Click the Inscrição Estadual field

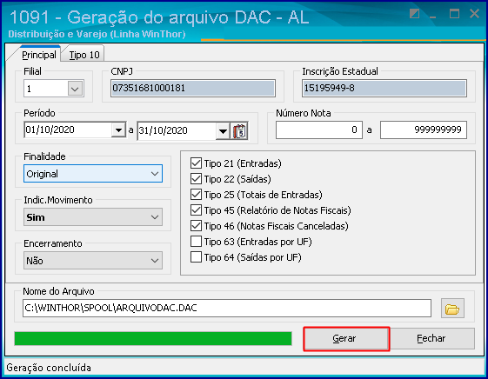point(384,89)
